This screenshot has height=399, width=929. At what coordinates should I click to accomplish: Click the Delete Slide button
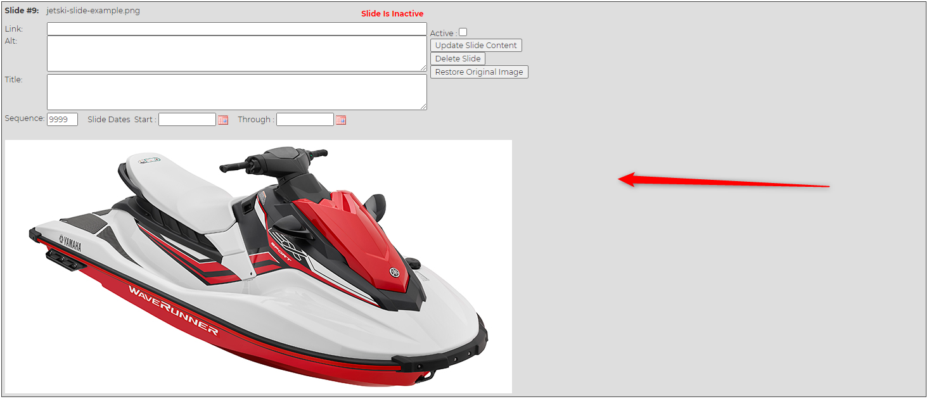[x=458, y=59]
